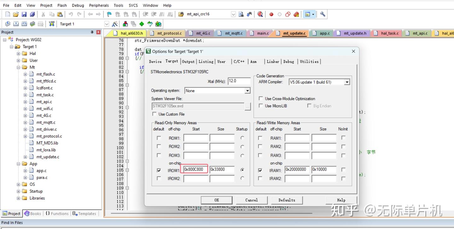
Task: Toggle a bookmark with the blue flag icon
Action: [x=109, y=14]
